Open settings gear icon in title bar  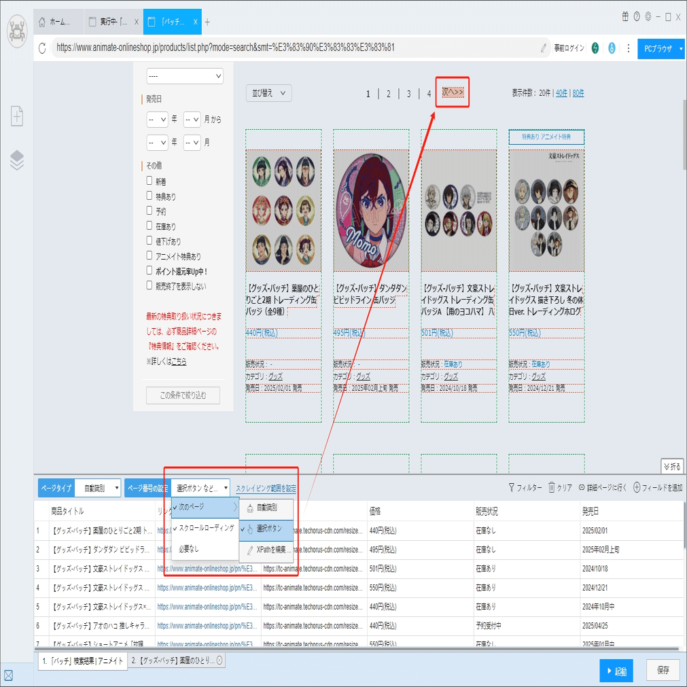(x=648, y=17)
